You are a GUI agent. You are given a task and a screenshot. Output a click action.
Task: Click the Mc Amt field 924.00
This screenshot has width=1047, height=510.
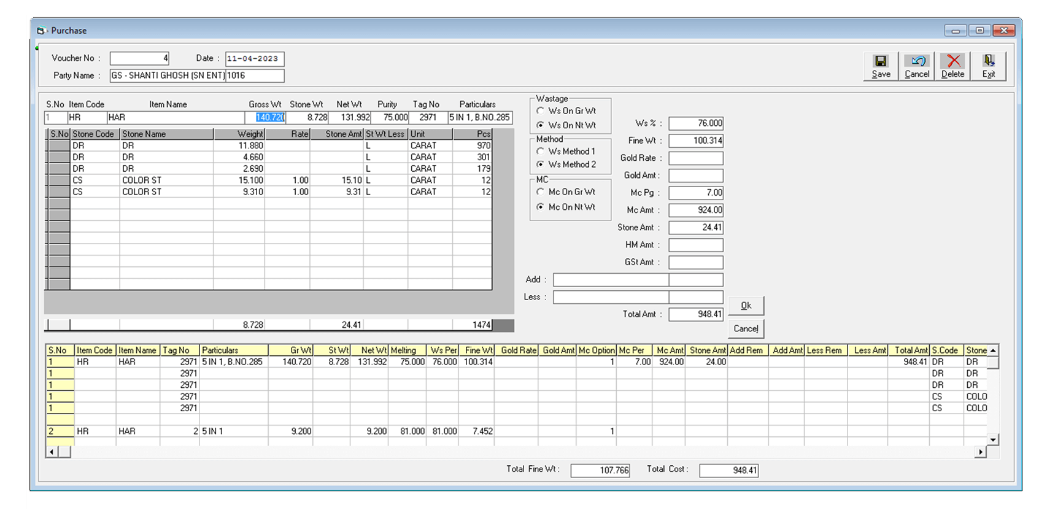696,210
